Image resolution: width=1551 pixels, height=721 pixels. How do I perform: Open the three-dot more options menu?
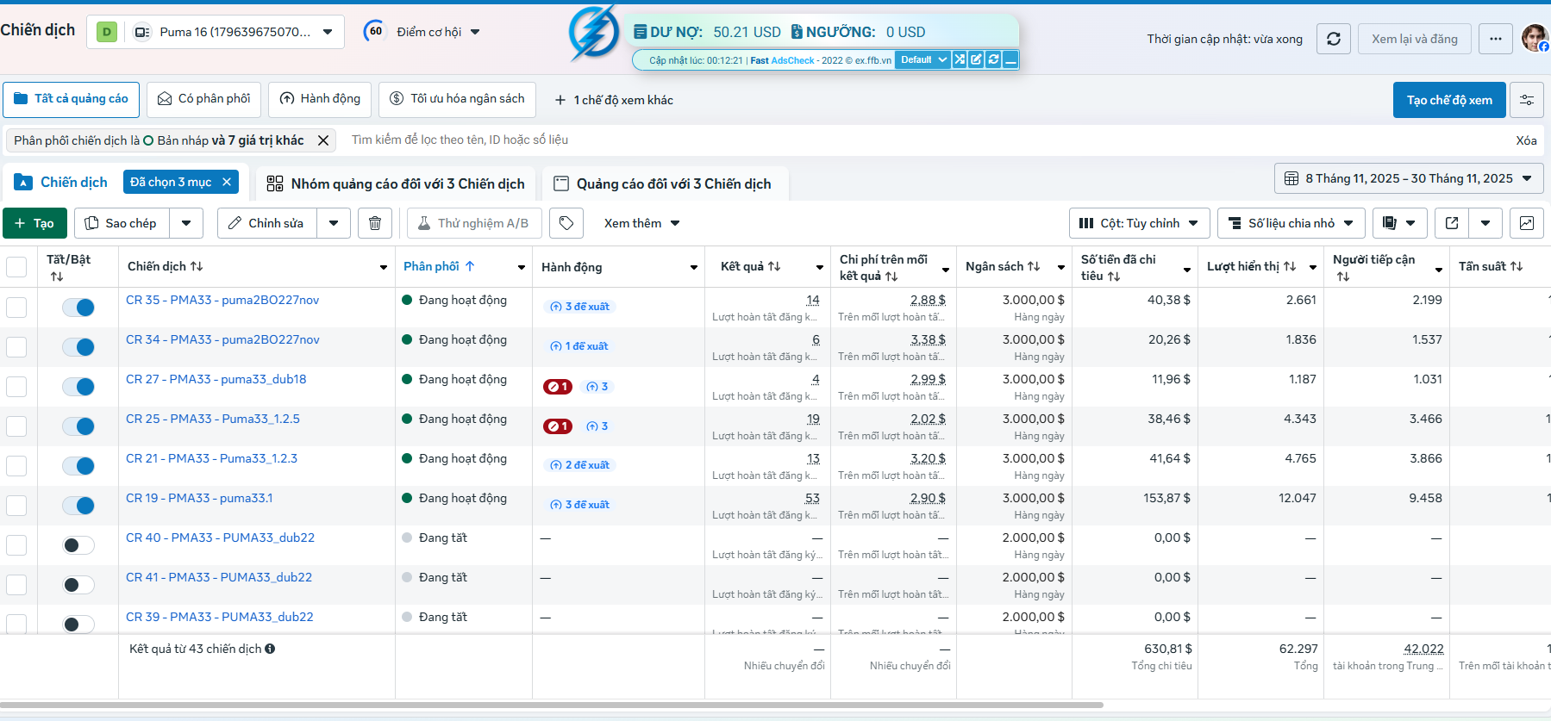[x=1496, y=39]
